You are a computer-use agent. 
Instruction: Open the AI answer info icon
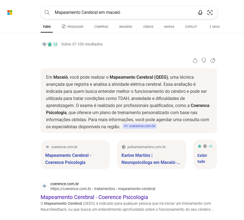click(x=213, y=60)
